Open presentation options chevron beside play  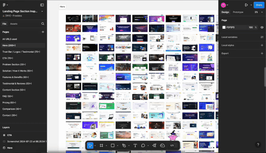point(251,5)
